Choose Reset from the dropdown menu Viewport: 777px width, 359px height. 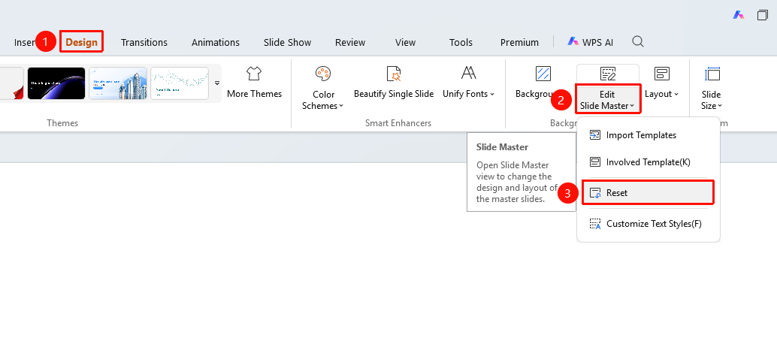point(649,192)
